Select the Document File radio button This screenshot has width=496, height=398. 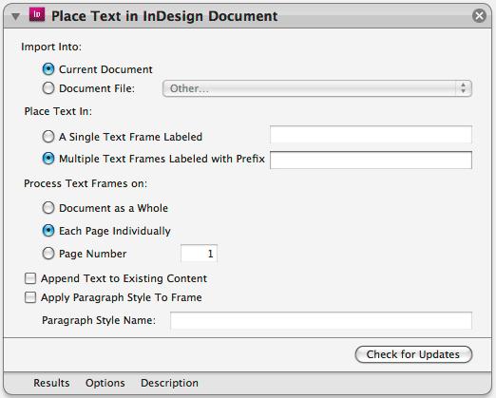(x=48, y=88)
